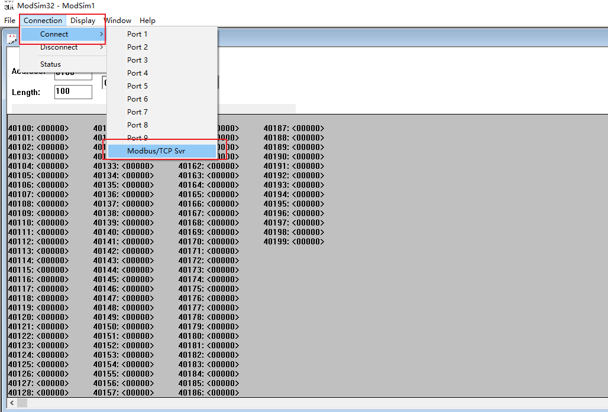Choose Port 8 for connection
Screen dimensions: 608x412
point(137,125)
